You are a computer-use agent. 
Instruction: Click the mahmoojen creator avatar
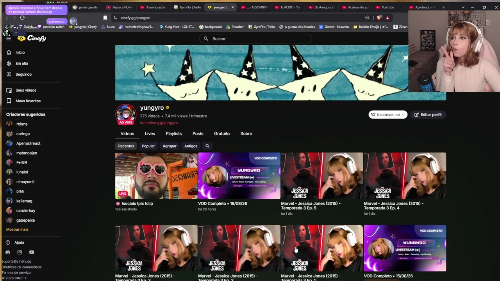click(x=9, y=153)
